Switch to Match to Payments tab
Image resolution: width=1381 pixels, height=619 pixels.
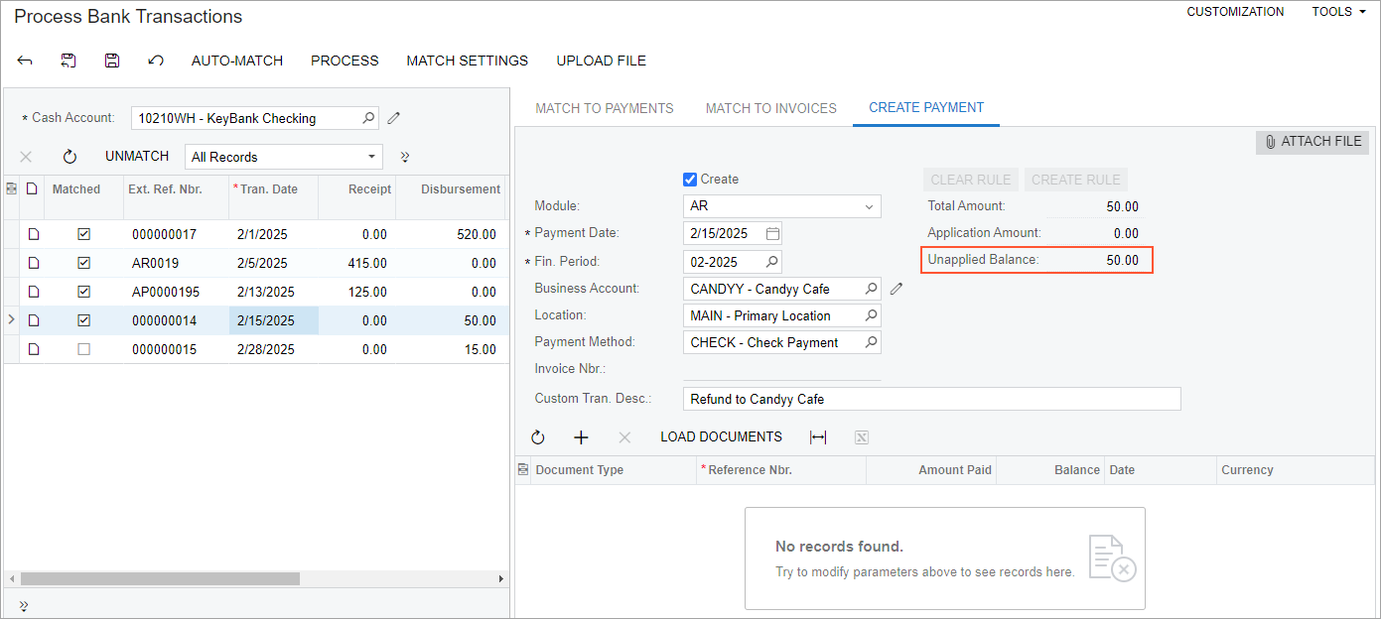point(604,108)
